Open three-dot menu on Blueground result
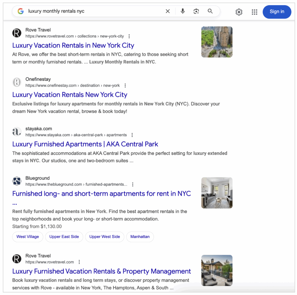The image size is (297, 295). tap(133, 184)
